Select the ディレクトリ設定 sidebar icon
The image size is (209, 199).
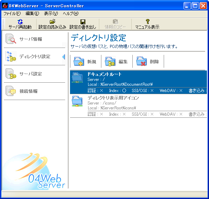click(11, 56)
